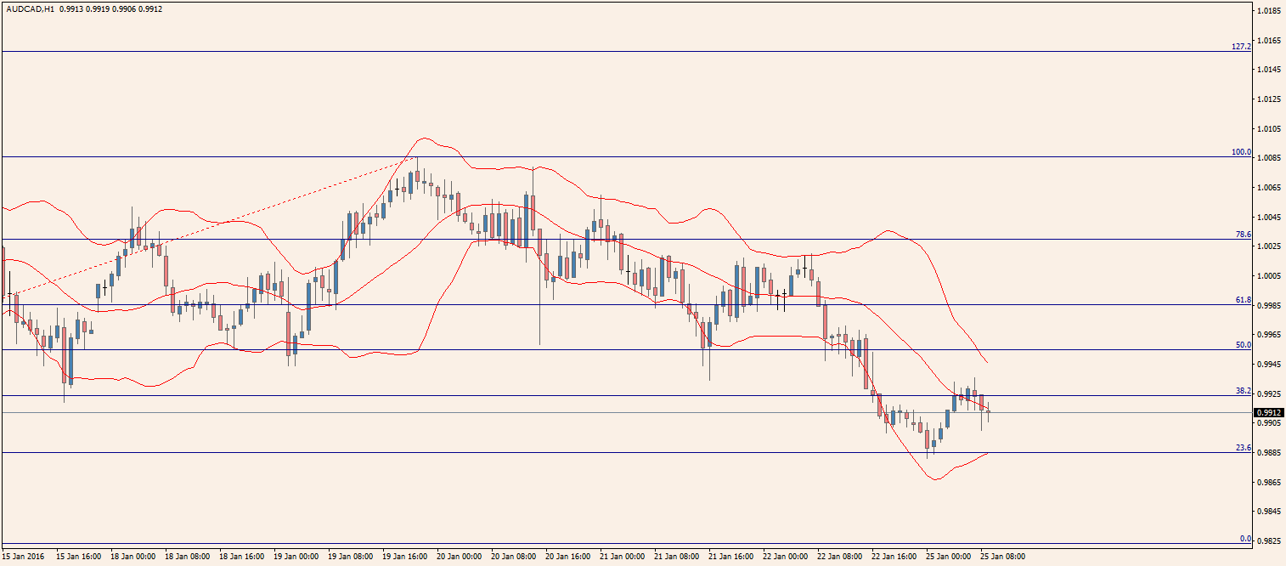Click the 18 Jan 16:00 time label
Viewport: 1286px width, 566px height.
242,557
